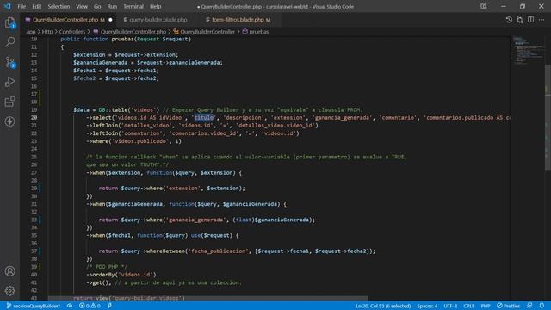Split the editor to the right
The height and width of the screenshot is (310, 551).
point(530,20)
